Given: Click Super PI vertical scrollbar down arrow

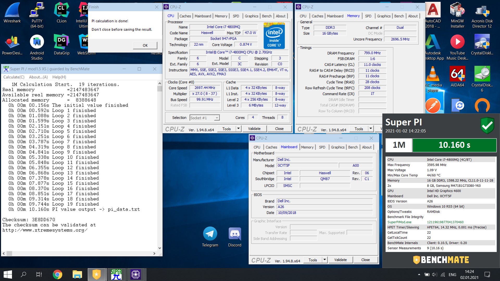Looking at the screenshot, I should pos(160,248).
